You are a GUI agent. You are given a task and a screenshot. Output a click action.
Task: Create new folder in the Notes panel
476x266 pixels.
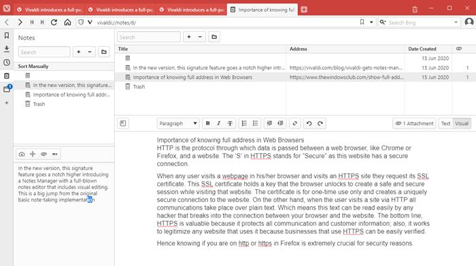(x=104, y=52)
